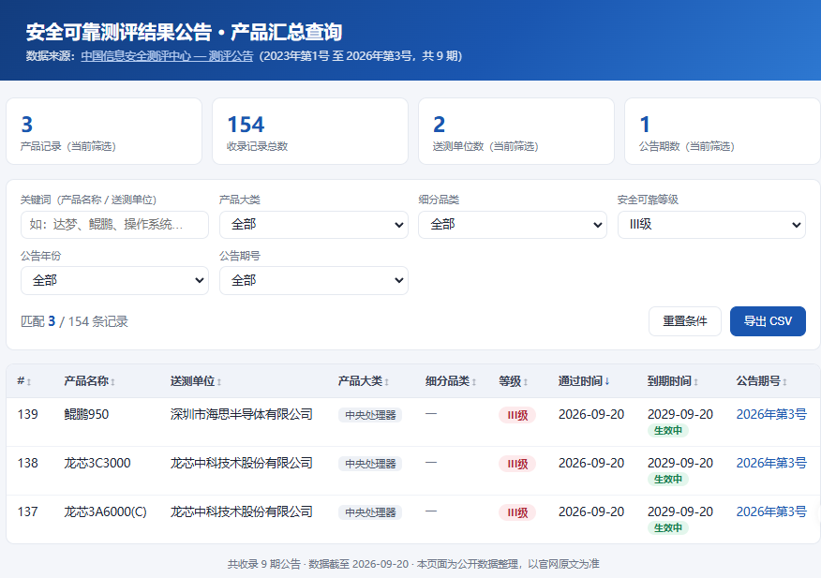Open the 中国信息安全测评中心 source link
The height and width of the screenshot is (578, 821).
coord(167,56)
